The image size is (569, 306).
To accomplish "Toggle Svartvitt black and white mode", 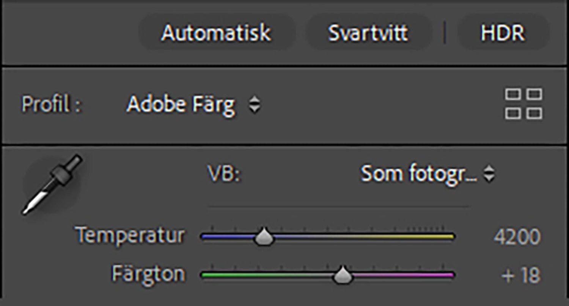I will click(368, 33).
